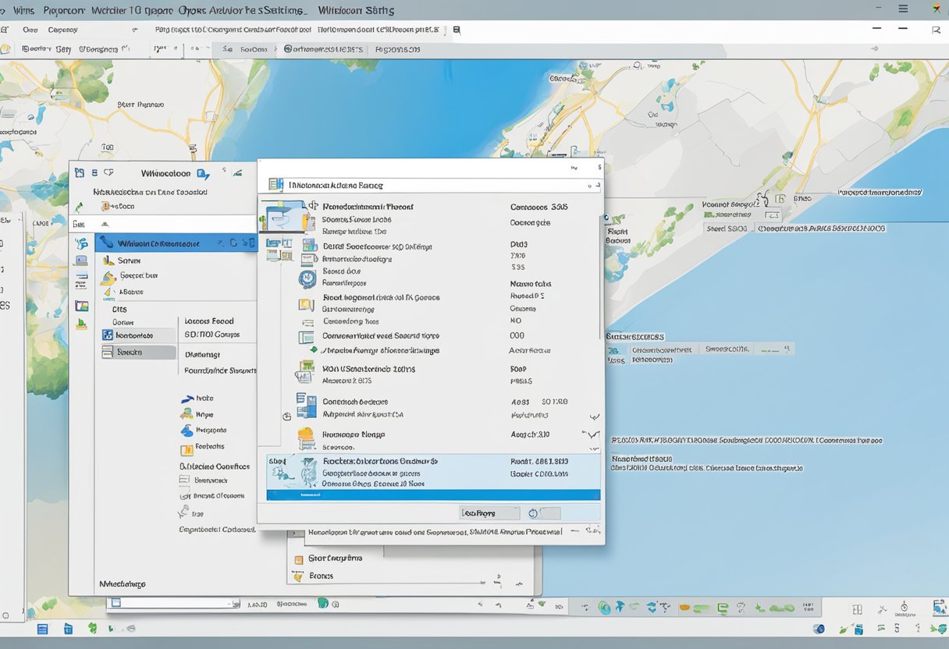Click the hamburger menu icon in the title bar
This screenshot has width=949, height=649.
point(903,9)
